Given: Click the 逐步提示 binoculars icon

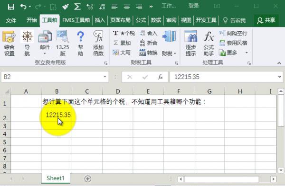Looking at the screenshot, I should 190,44.
